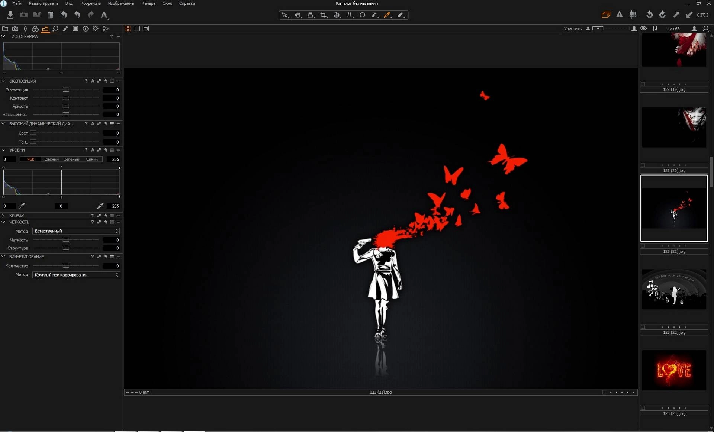This screenshot has width=714, height=432.
Task: Click the Sort order up-down arrows in browser
Action: coord(655,29)
